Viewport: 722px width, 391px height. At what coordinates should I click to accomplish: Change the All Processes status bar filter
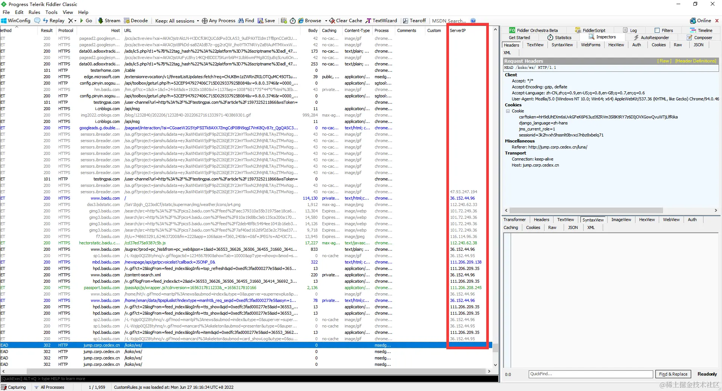49,387
